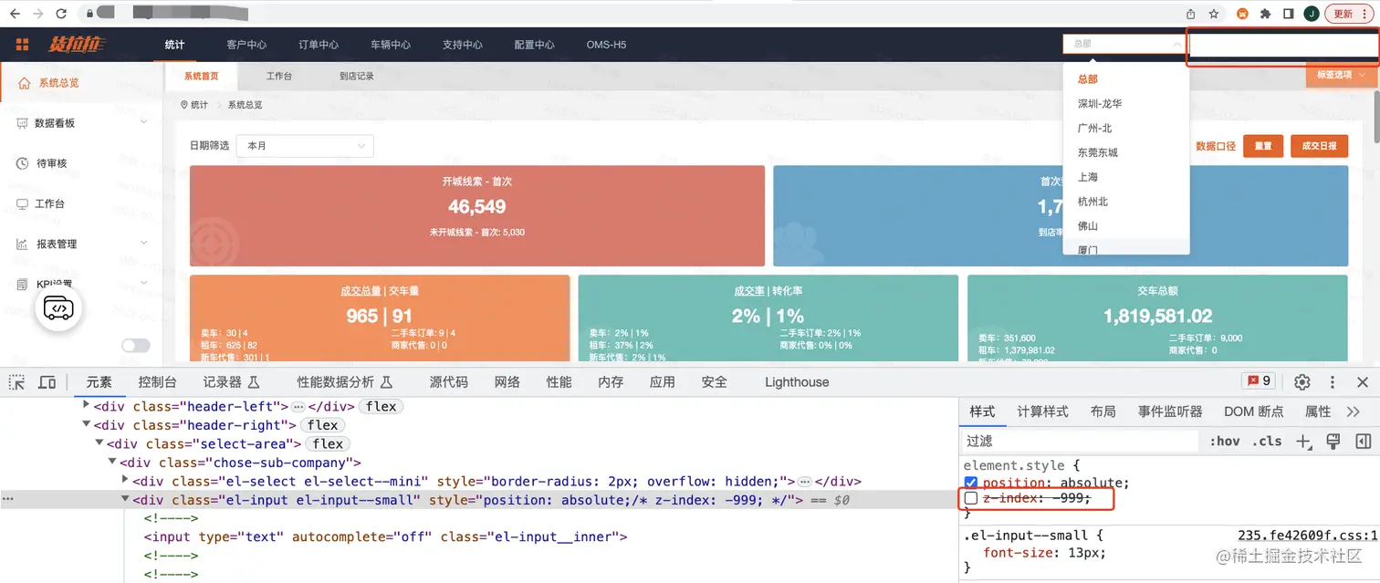Open 订单中心 in the top navigation

(319, 45)
